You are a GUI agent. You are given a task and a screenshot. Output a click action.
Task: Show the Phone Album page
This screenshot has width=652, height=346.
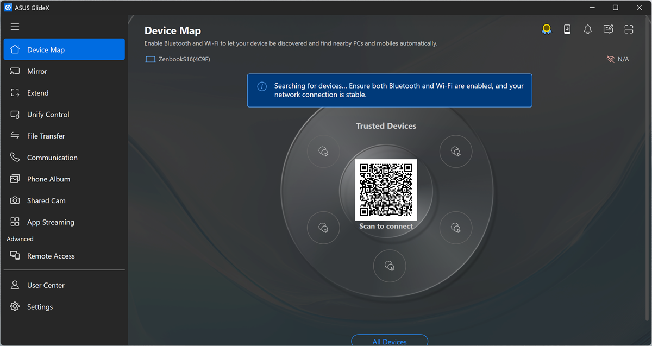pos(64,179)
